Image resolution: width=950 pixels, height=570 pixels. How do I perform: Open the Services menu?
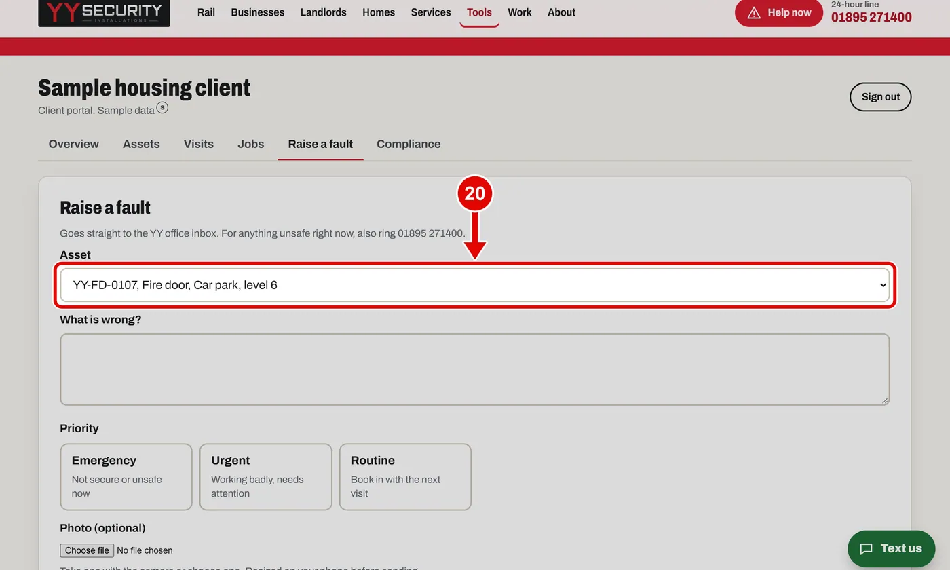[x=431, y=12]
